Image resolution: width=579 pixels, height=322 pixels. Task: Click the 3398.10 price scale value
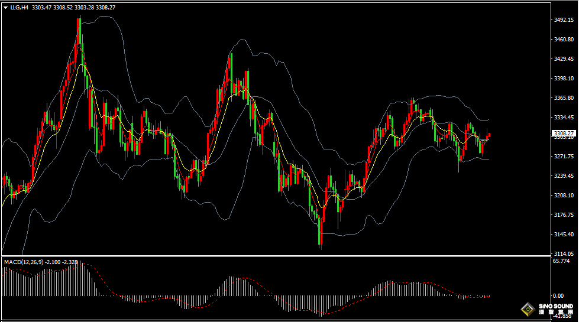pos(563,78)
